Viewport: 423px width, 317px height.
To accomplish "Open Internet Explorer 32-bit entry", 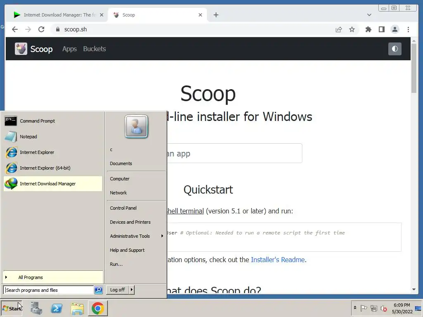I will [53, 152].
